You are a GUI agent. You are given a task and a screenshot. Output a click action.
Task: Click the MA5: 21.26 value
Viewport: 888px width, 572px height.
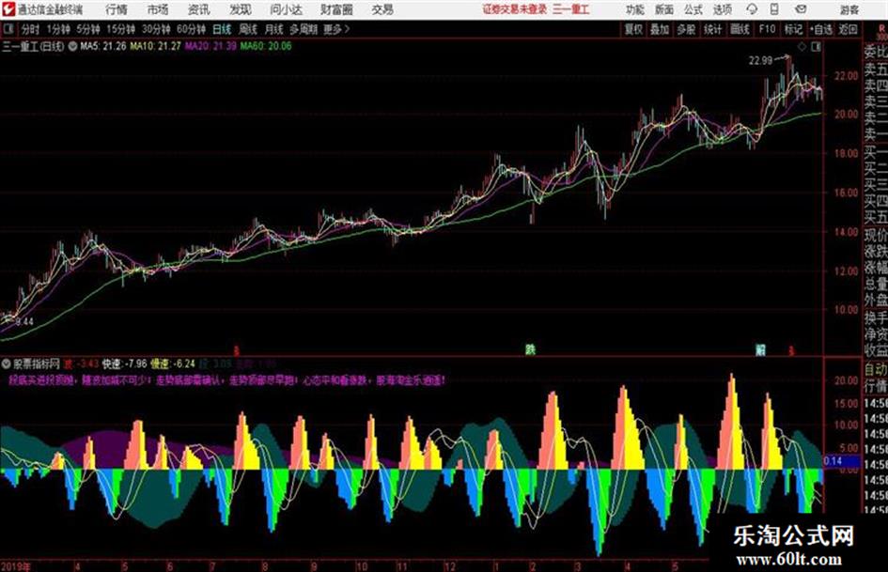[x=103, y=46]
